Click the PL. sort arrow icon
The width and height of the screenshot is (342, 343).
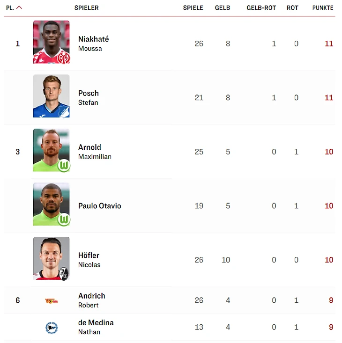point(19,8)
